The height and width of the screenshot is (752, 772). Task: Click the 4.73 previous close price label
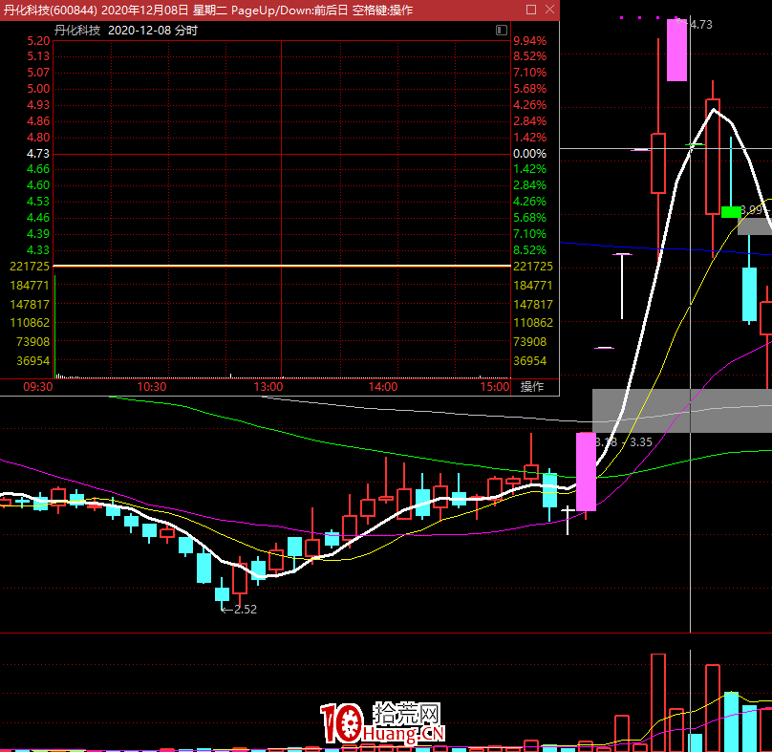coord(38,154)
